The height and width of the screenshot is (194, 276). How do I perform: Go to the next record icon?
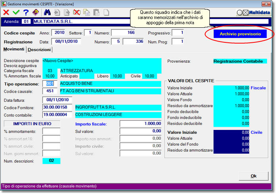click(67, 13)
